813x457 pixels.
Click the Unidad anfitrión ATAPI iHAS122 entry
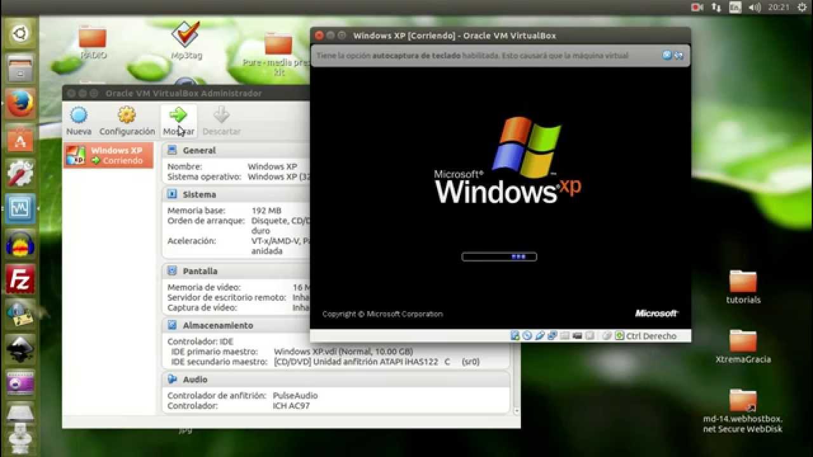pyautogui.click(x=377, y=362)
